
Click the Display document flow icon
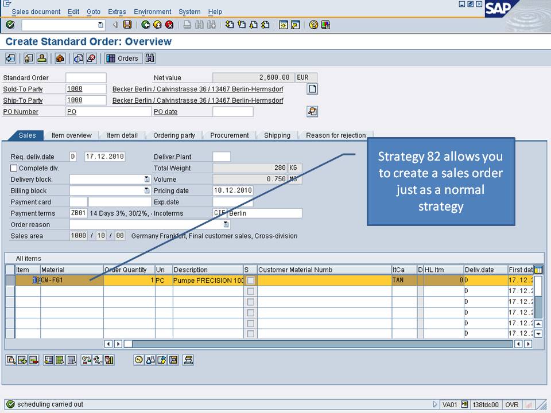coord(10,59)
